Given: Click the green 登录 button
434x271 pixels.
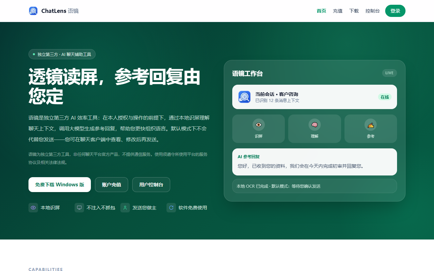Looking at the screenshot, I should pyautogui.click(x=395, y=11).
